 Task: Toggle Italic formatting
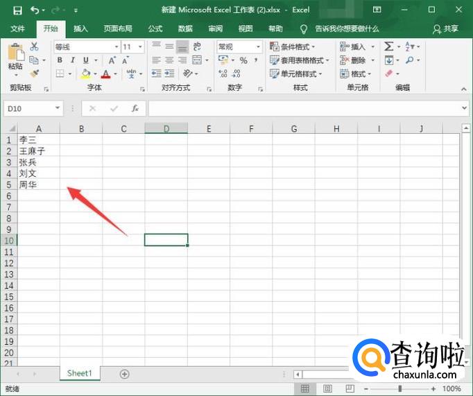tap(73, 60)
